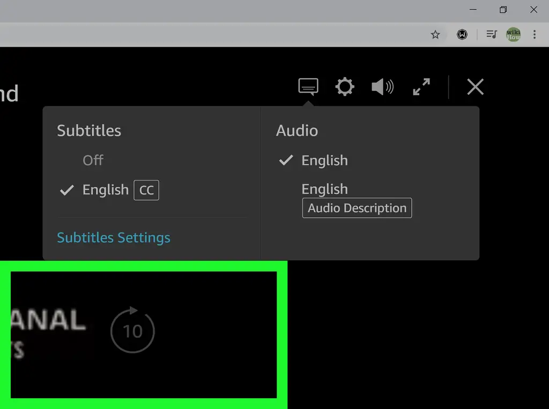Viewport: 549px width, 409px height.
Task: Click the wikiHow profile avatar
Action: click(x=514, y=35)
